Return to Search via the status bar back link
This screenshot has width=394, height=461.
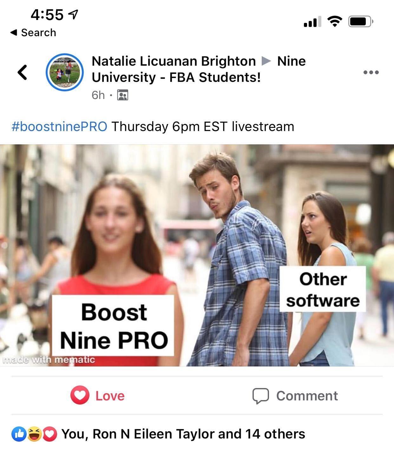tap(33, 32)
